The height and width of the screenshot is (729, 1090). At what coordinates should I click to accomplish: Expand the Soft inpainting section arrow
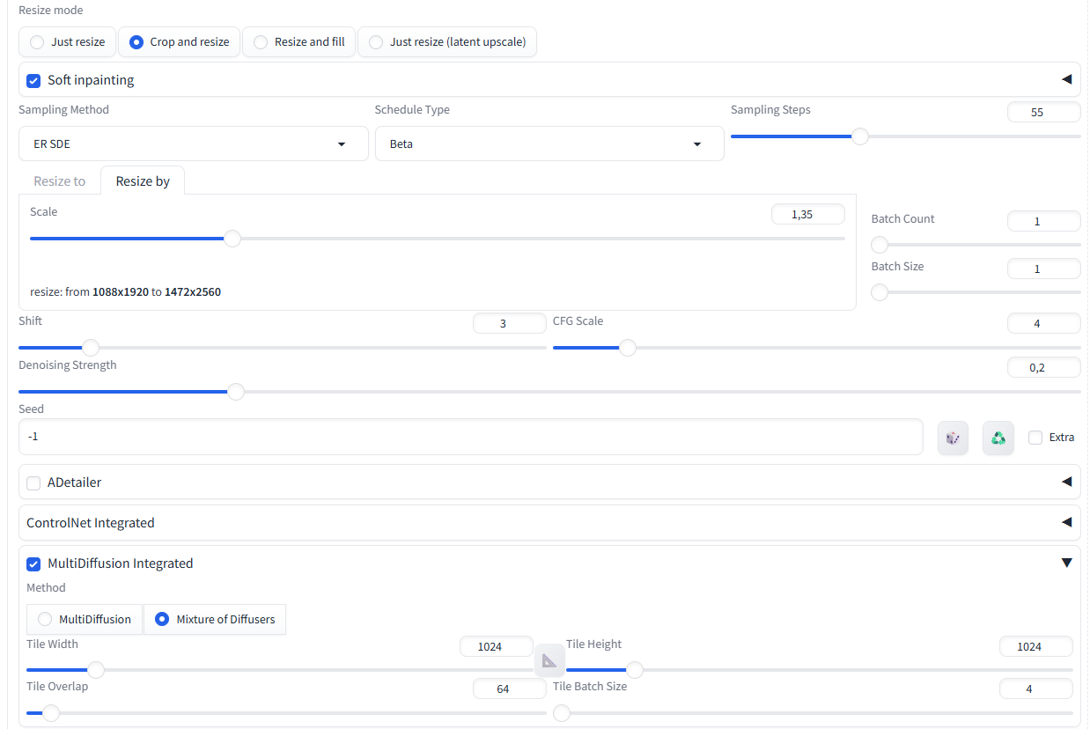point(1066,79)
